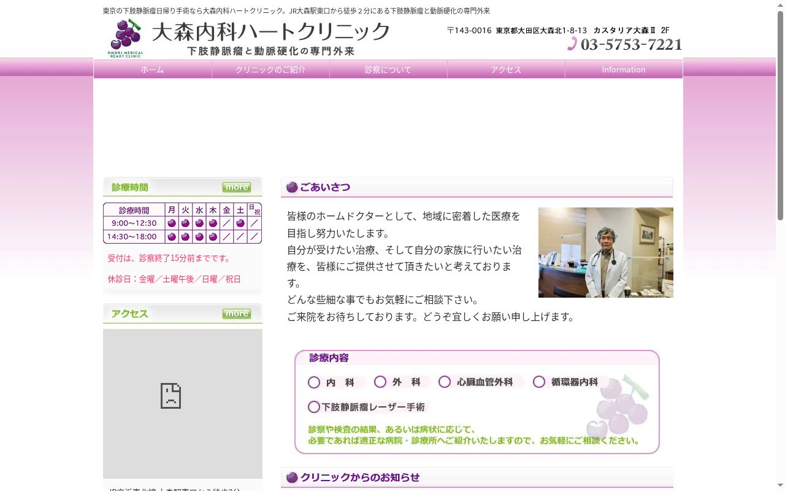Image resolution: width=785 pixels, height=491 pixels.
Task: Click the circle icon beside 下肢静脈瘤レーザー手術
Action: point(314,407)
